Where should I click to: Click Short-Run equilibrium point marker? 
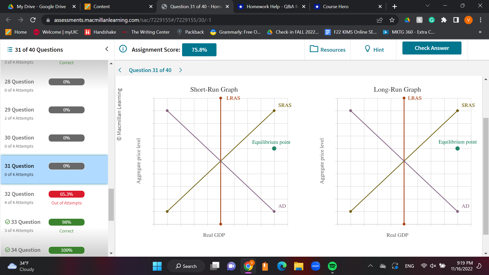tap(274, 148)
